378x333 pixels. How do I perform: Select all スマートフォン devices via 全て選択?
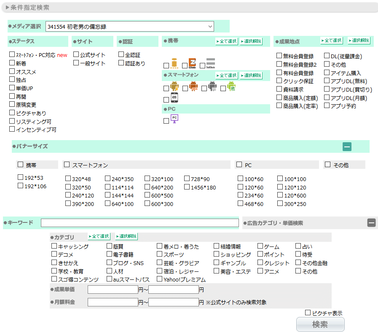[227, 76]
